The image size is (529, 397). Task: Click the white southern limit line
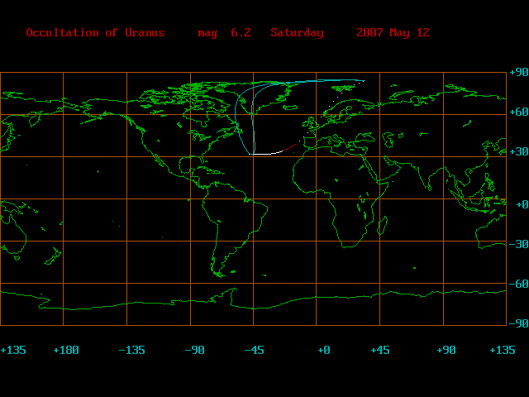click(266, 154)
